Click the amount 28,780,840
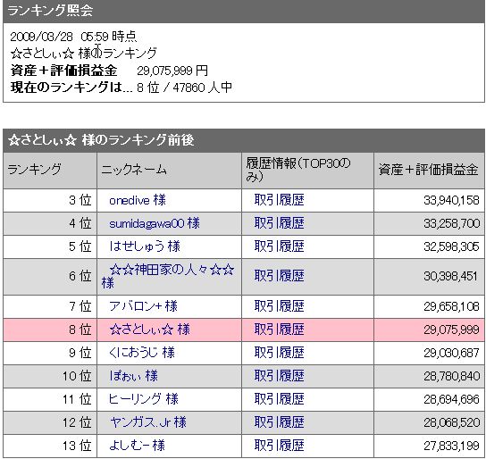 click(451, 376)
